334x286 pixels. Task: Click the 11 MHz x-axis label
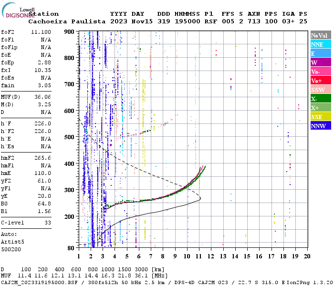click(x=199, y=256)
